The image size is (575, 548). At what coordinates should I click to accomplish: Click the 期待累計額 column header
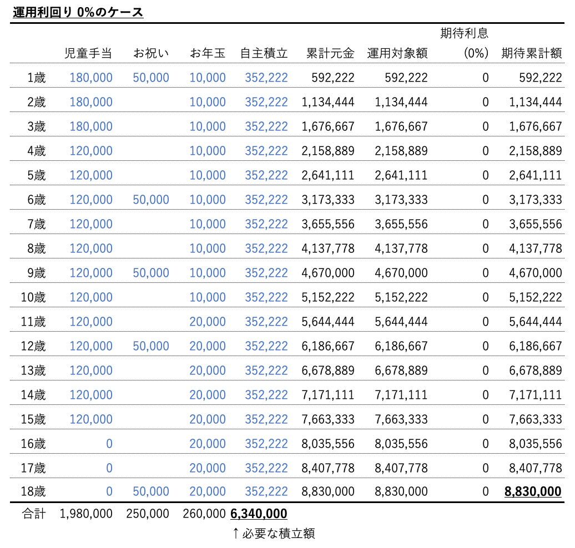click(533, 53)
